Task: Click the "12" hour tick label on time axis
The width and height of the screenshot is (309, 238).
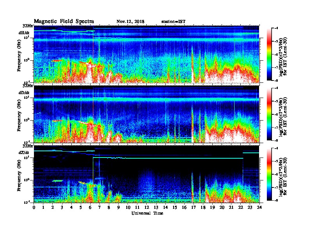Action: pyautogui.click(x=147, y=207)
